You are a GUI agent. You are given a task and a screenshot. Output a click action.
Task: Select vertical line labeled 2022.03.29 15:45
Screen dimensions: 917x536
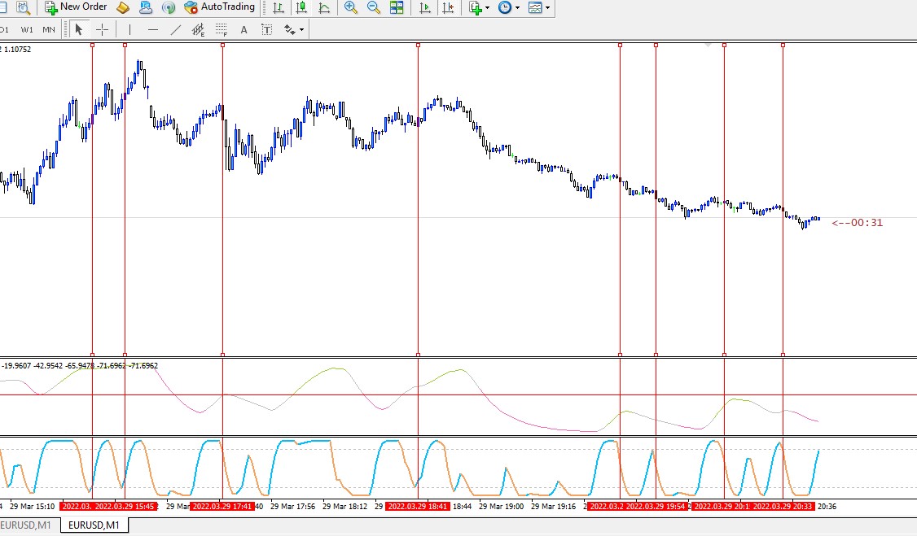(x=125, y=198)
